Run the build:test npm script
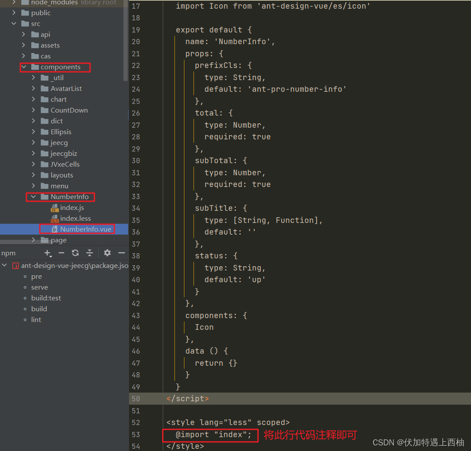Screen dimensions: 471x451 46,298
